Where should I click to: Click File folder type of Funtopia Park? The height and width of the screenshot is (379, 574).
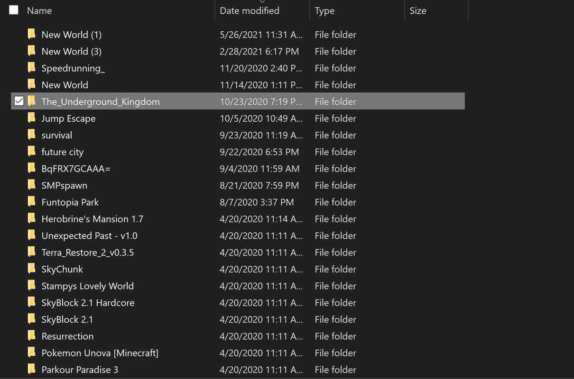pos(335,202)
